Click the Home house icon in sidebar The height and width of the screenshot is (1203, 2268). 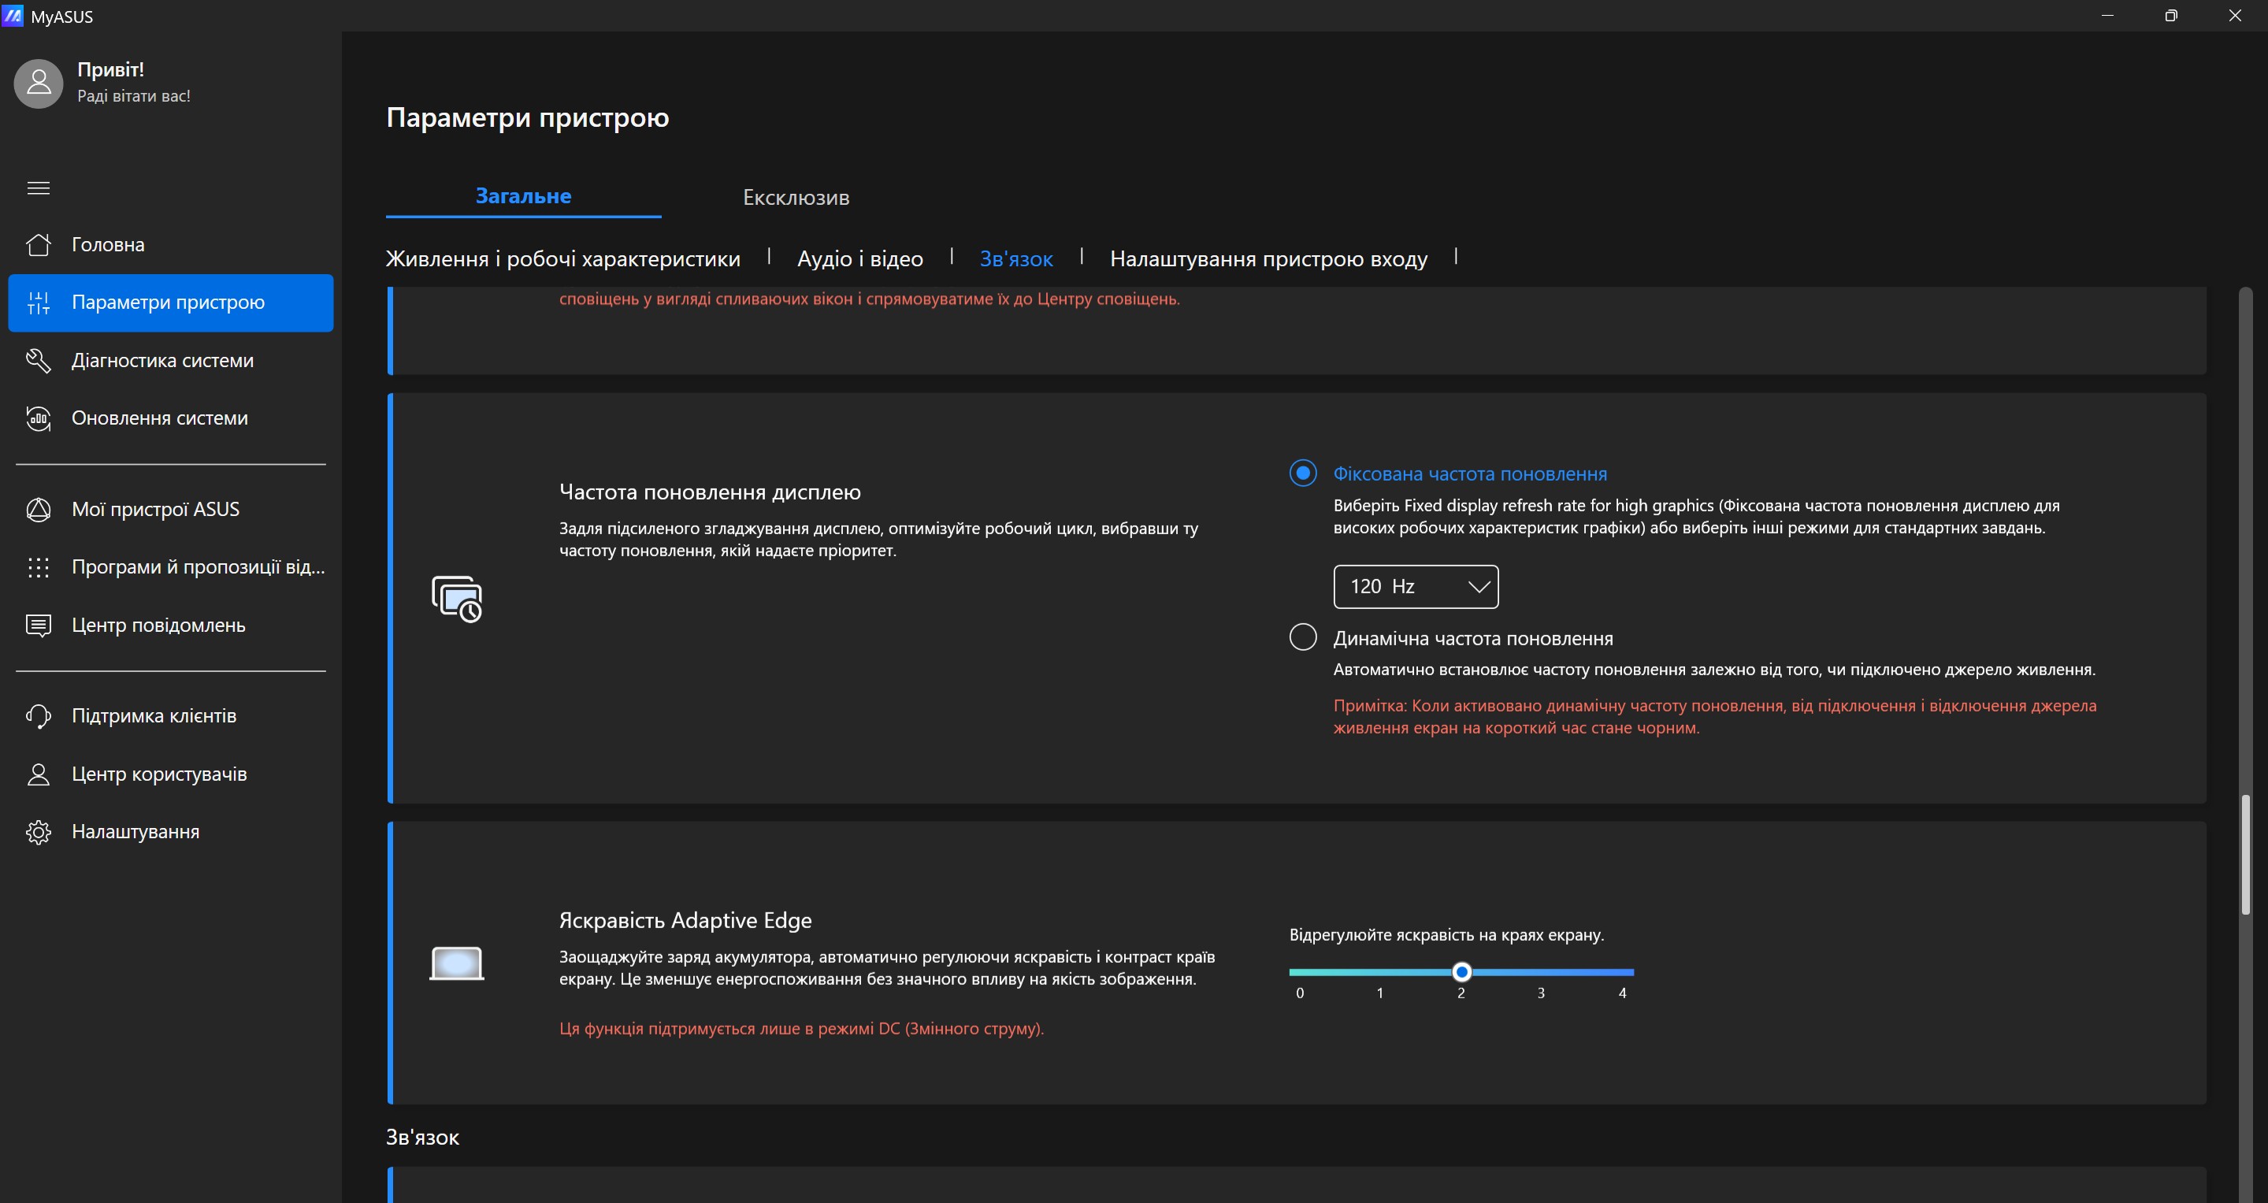click(39, 245)
